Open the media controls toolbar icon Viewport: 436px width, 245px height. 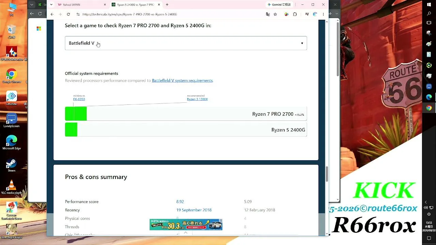[x=307, y=14]
